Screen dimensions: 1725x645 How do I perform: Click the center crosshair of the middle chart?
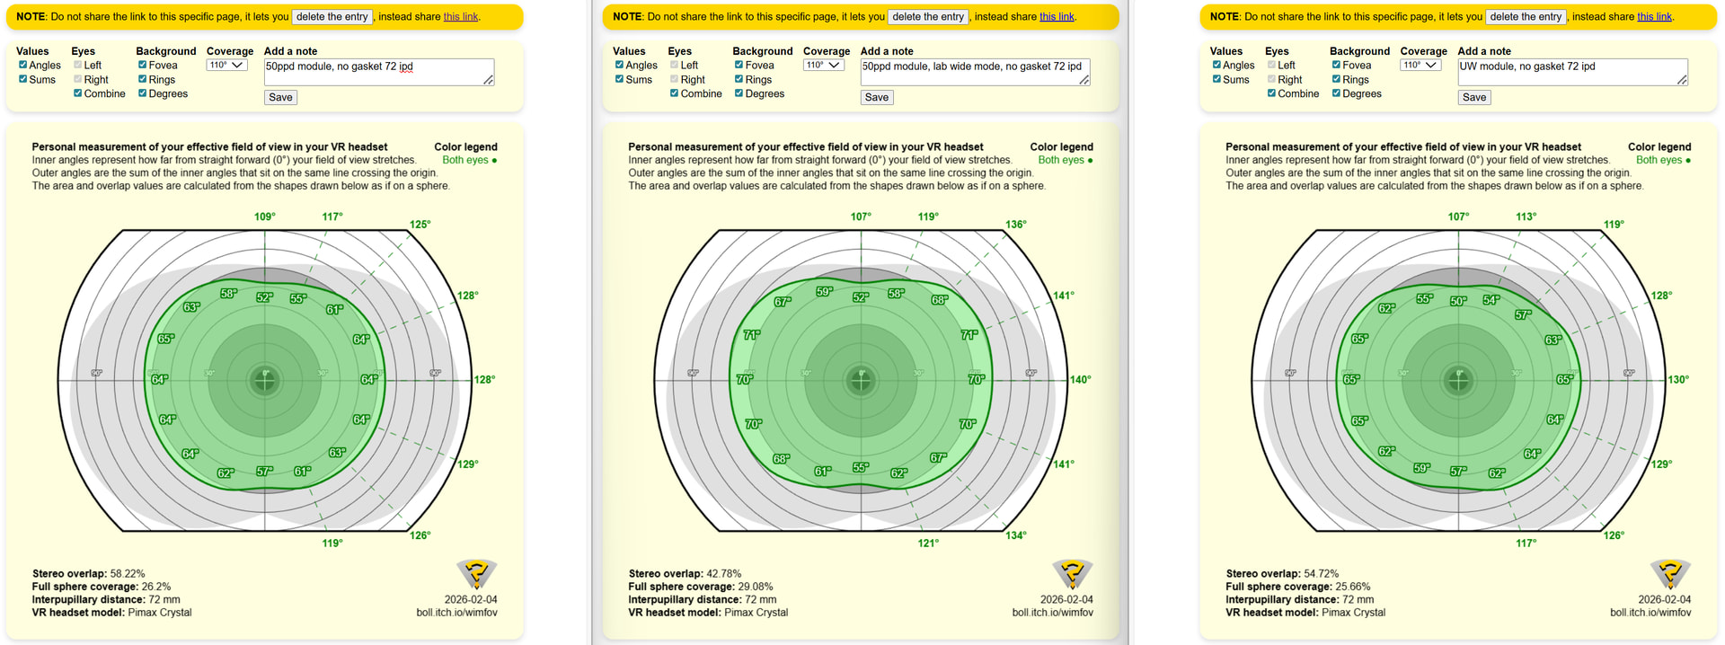click(x=861, y=380)
